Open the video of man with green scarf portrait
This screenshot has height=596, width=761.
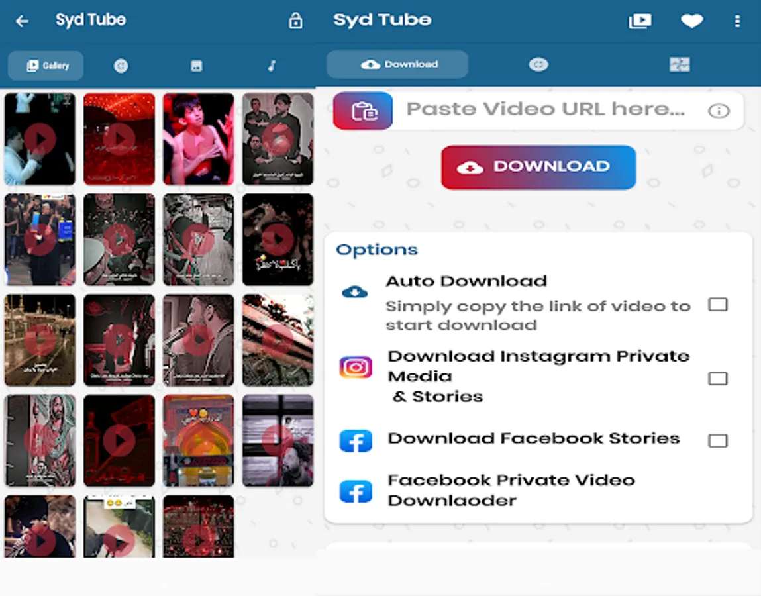click(40, 440)
